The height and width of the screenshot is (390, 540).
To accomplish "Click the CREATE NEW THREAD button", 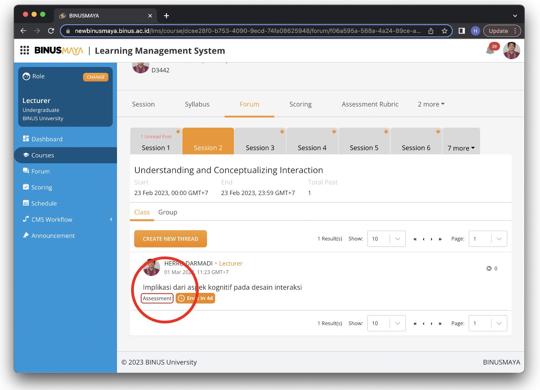I will tap(170, 238).
